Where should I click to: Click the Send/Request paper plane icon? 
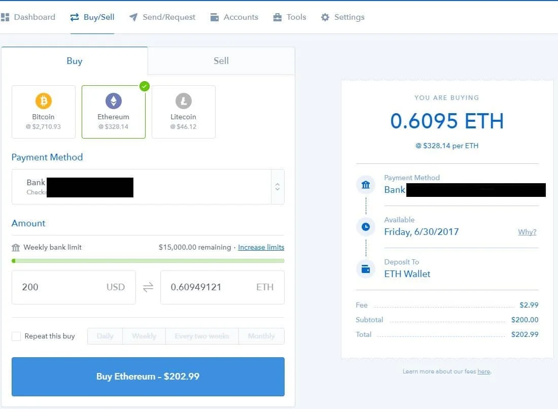coord(133,17)
